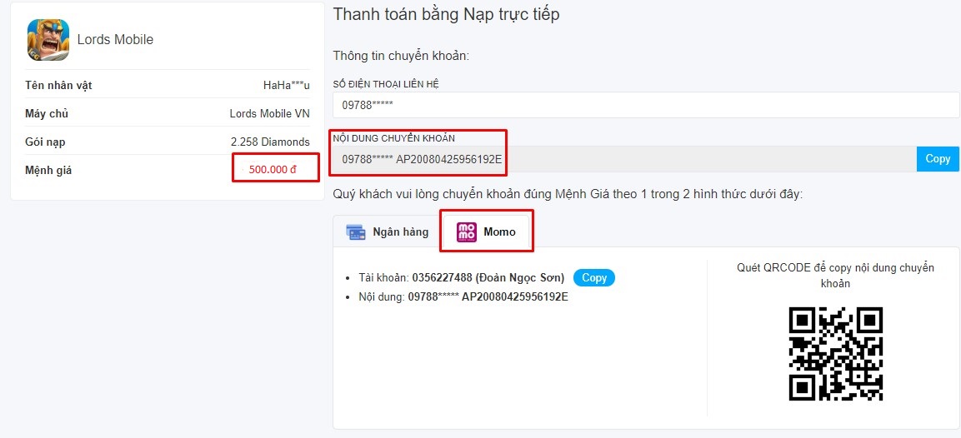Click the package value 2.258 Diamonds

(x=270, y=142)
